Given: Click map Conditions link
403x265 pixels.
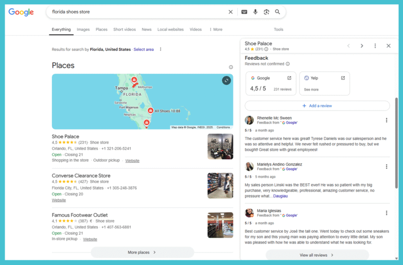Looking at the screenshot, I should pyautogui.click(x=223, y=127).
